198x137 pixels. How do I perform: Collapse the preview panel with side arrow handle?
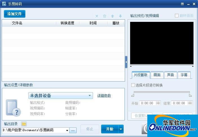click(x=126, y=62)
